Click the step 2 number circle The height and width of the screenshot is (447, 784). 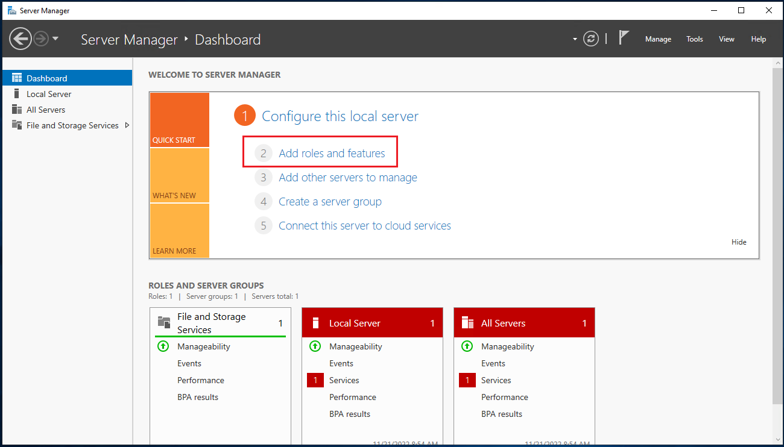(264, 154)
